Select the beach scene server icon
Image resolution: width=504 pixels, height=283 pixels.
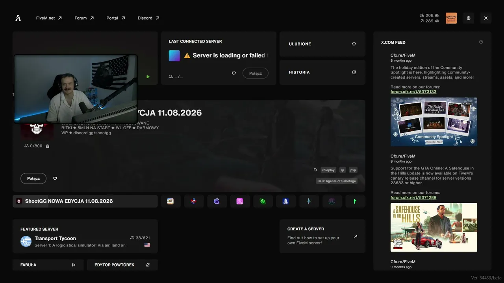pyautogui.click(x=170, y=201)
